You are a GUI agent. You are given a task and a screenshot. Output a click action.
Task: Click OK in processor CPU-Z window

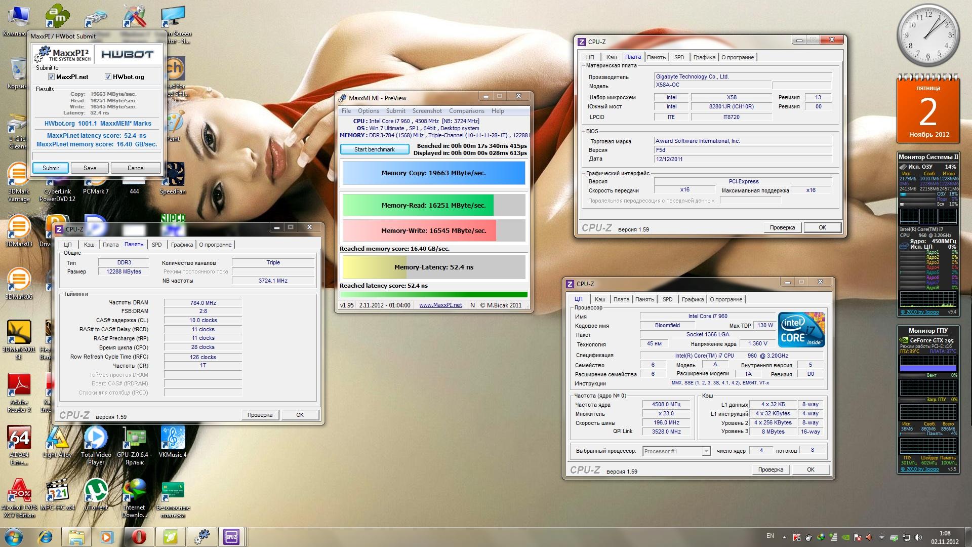(811, 470)
